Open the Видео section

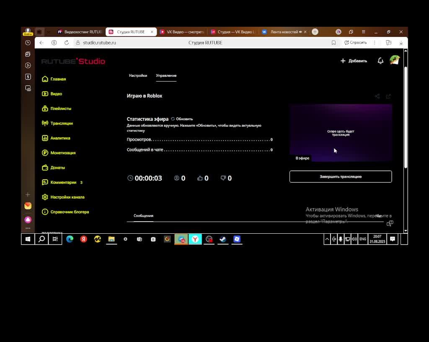52,94
